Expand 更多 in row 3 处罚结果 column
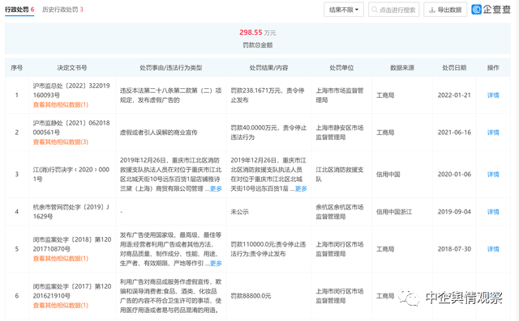This screenshot has width=519, height=321. point(301,188)
